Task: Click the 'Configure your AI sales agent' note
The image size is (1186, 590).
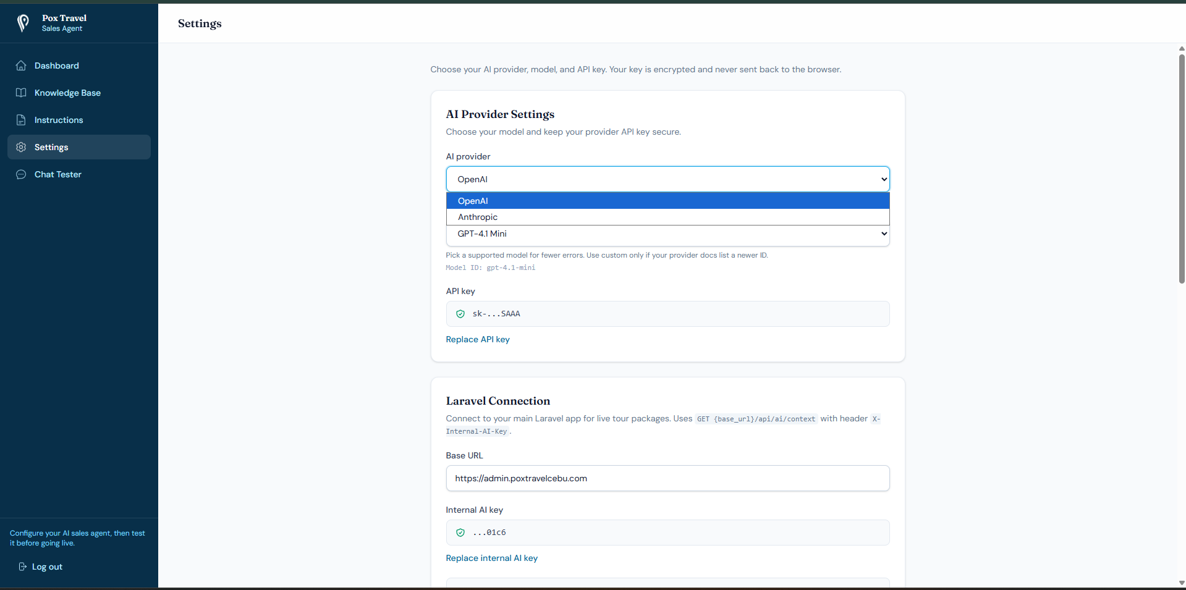Action: click(x=77, y=538)
